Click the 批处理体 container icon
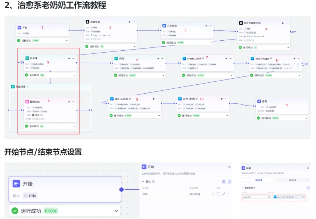The image size is (316, 219). coord(13,87)
